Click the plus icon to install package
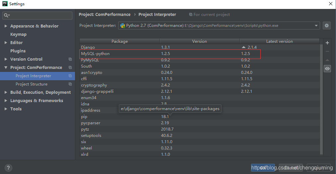The height and width of the screenshot is (174, 336). point(327,43)
